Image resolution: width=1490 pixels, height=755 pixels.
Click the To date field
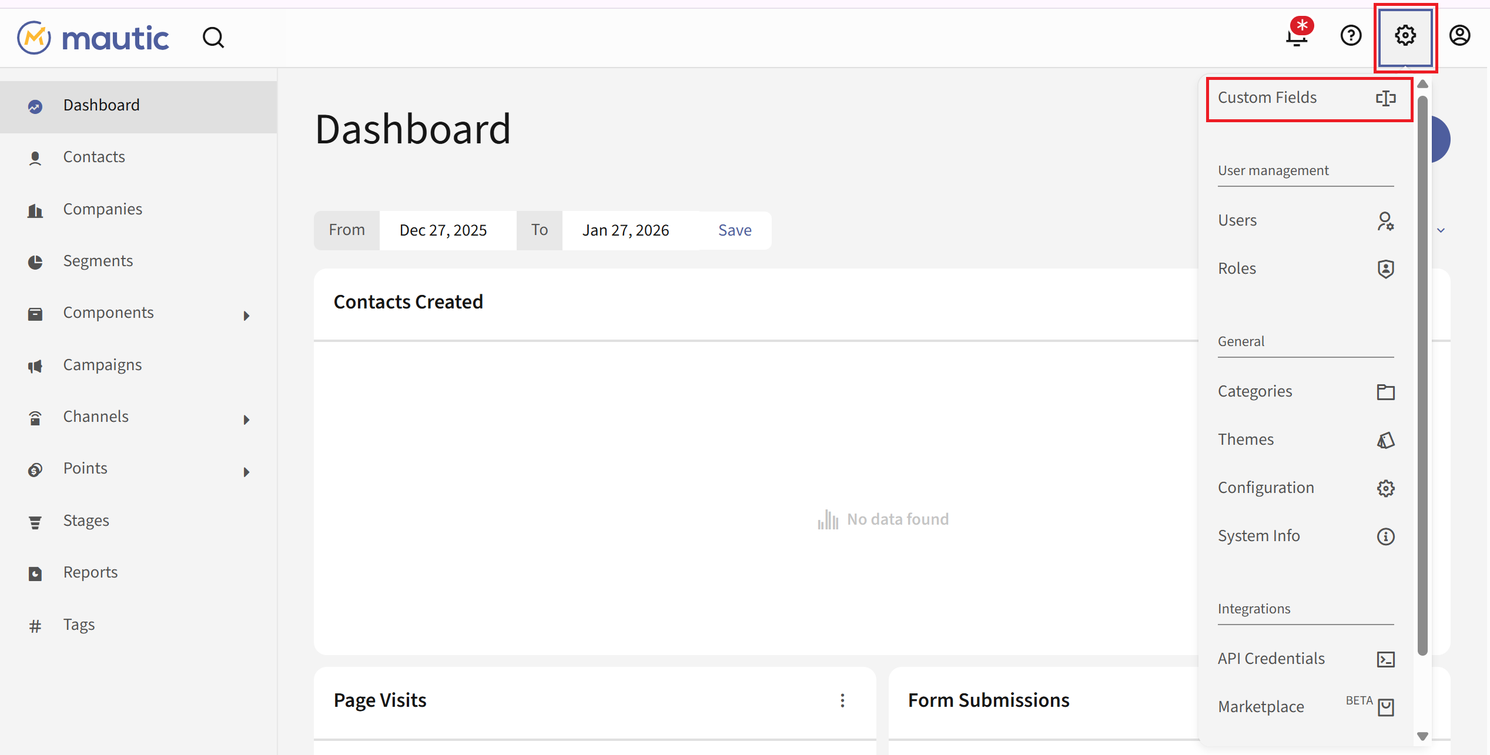[x=625, y=230]
